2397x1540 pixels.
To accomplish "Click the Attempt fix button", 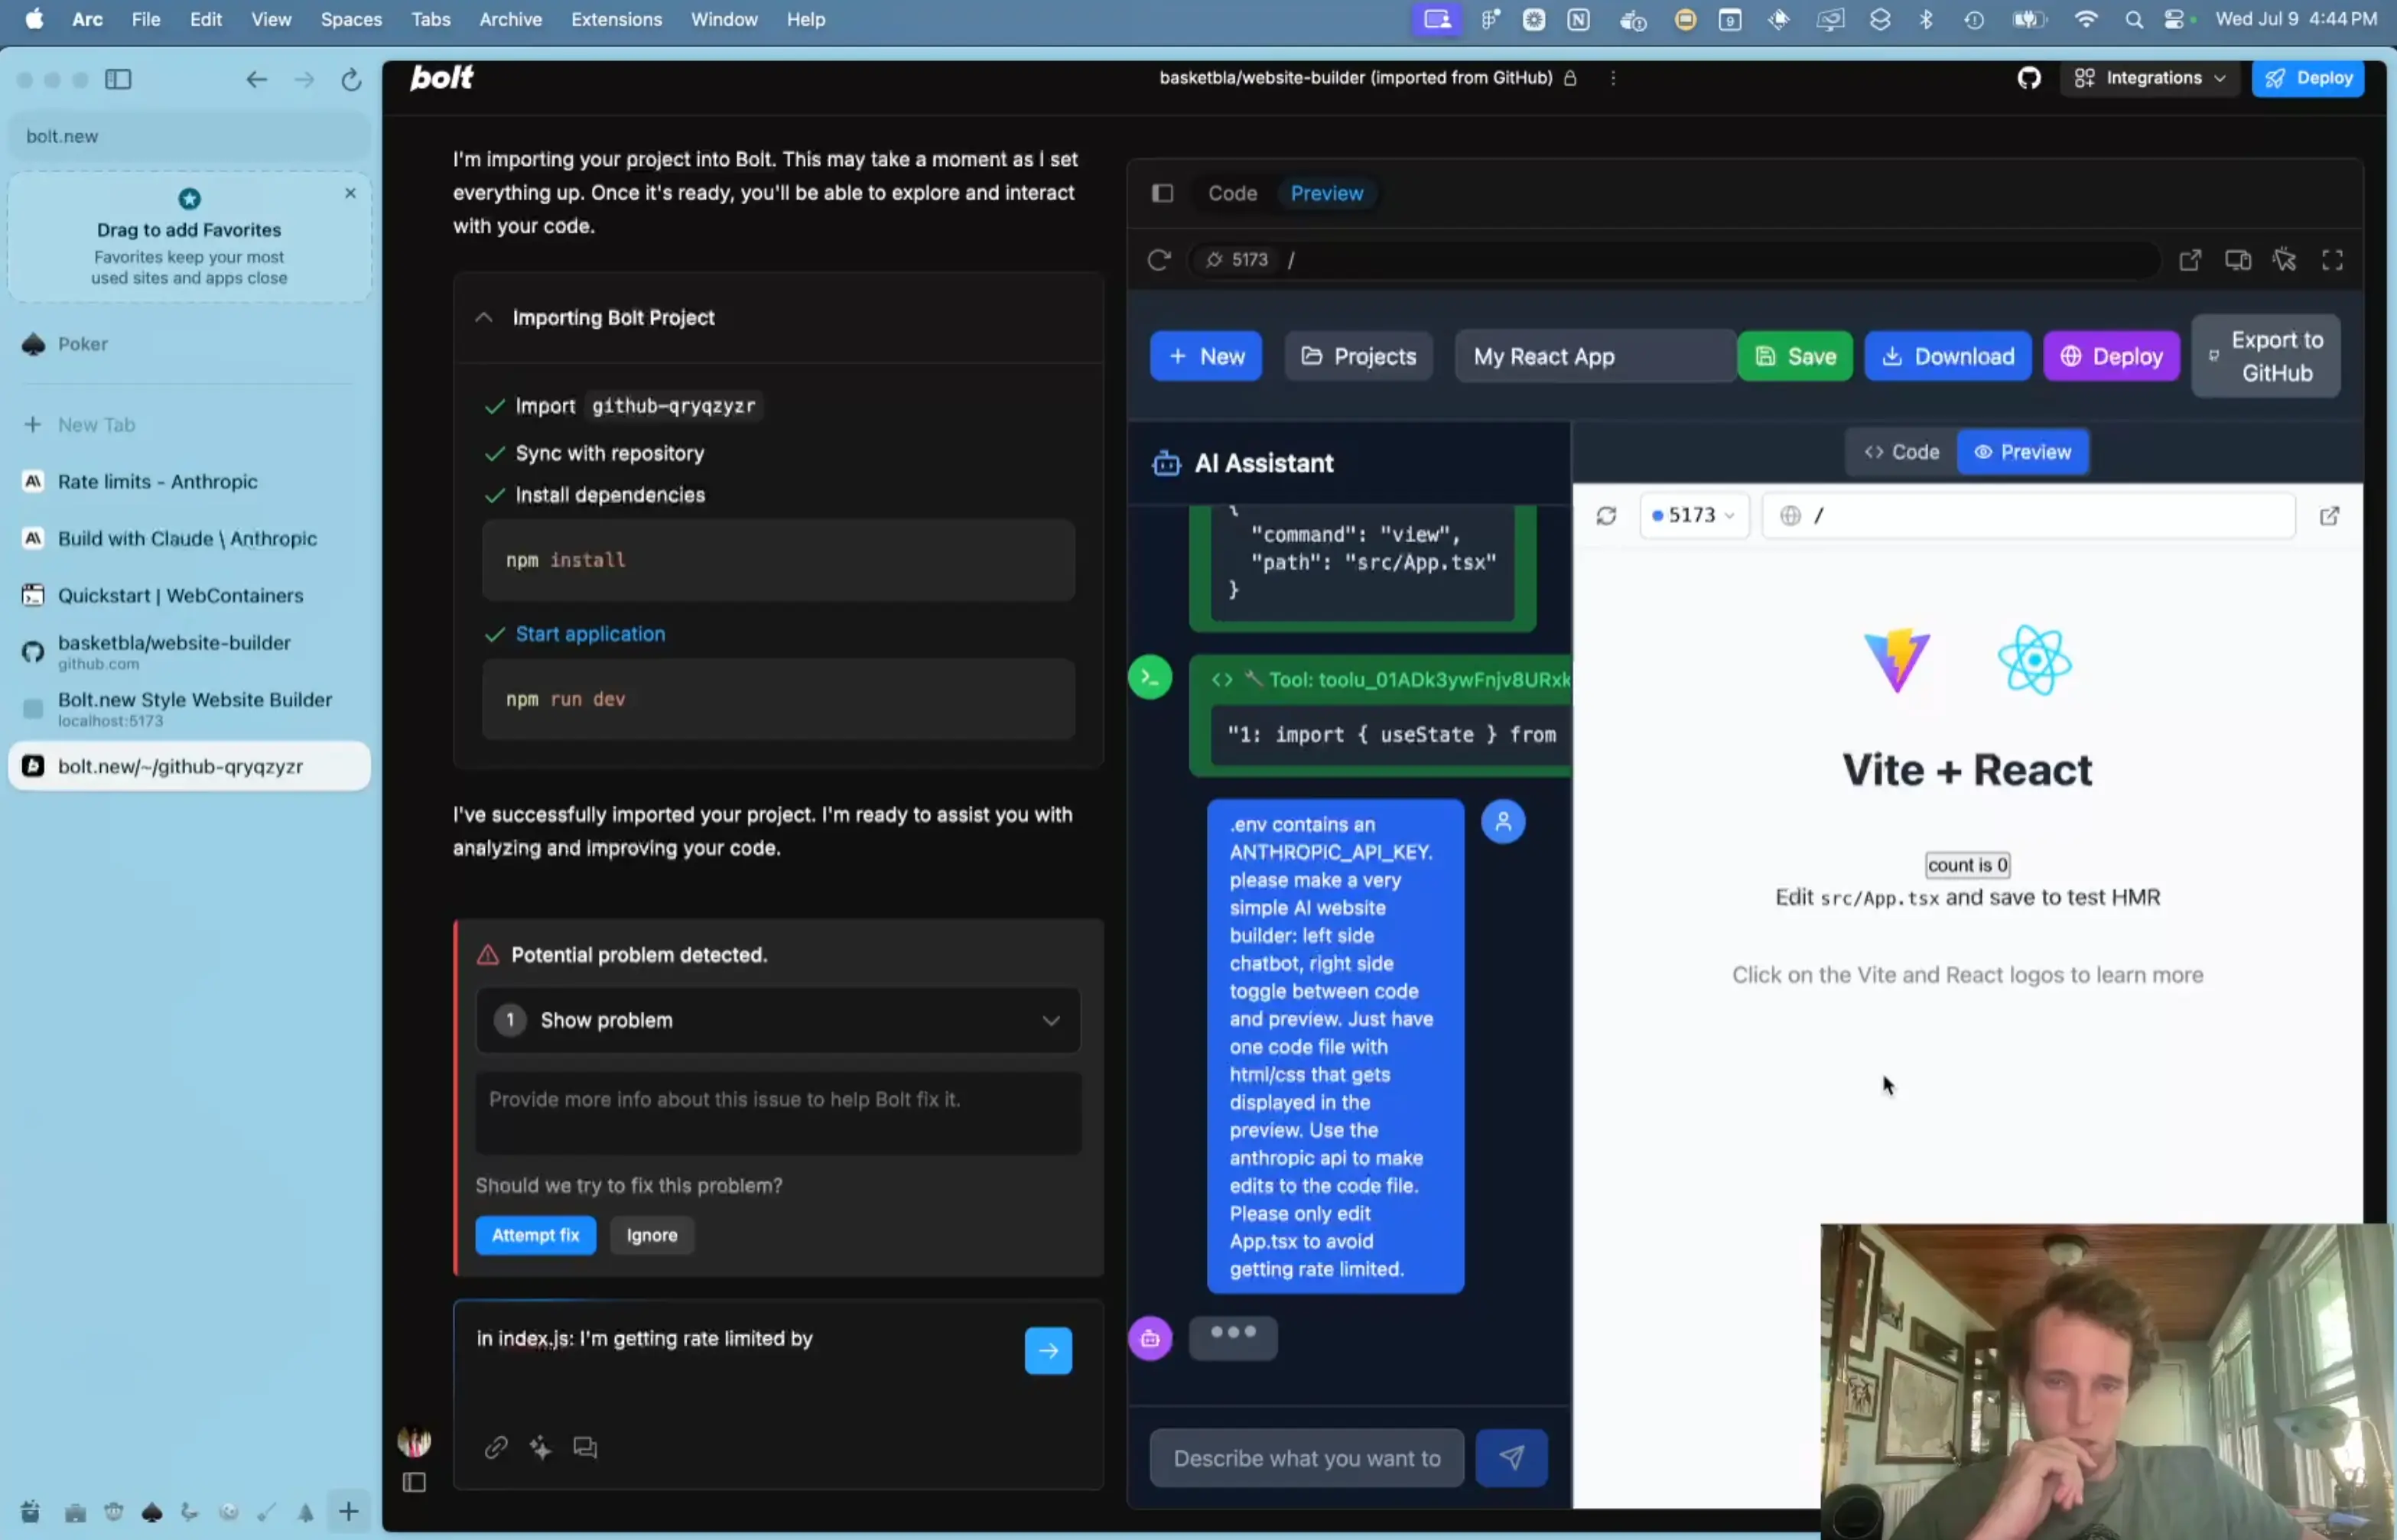I will (535, 1235).
